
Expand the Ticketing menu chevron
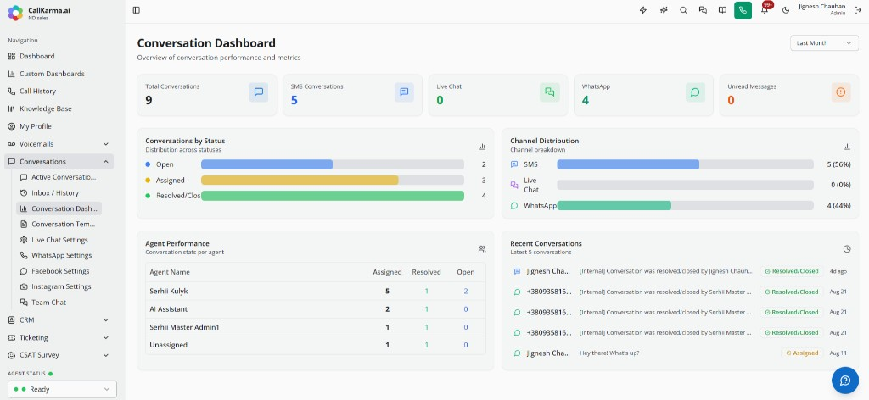click(x=106, y=337)
